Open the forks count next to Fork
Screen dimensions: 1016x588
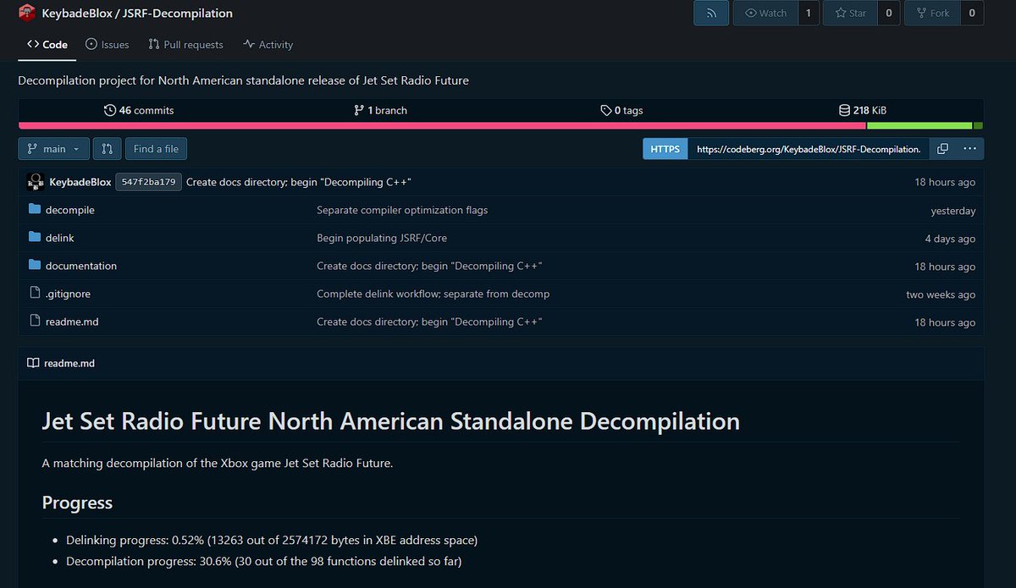tap(972, 13)
